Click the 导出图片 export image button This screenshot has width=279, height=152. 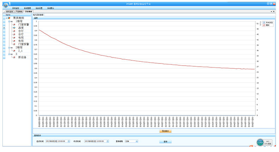click(165, 131)
